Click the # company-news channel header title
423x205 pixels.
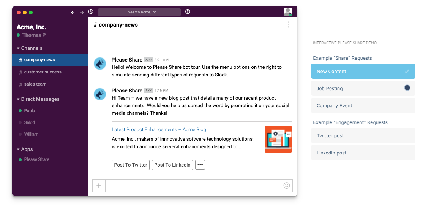[x=116, y=25]
